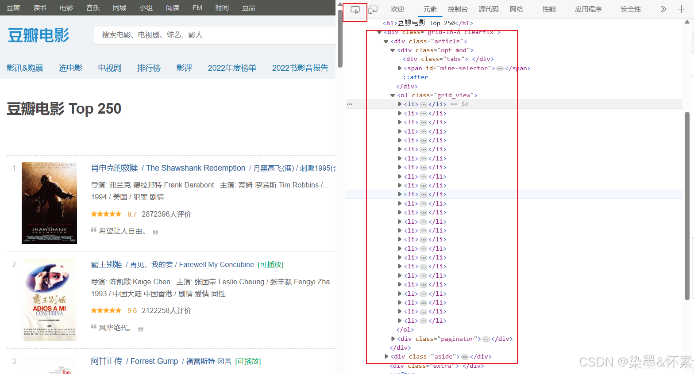The width and height of the screenshot is (694, 374).
Task: Go to 影评 section
Action: click(185, 68)
